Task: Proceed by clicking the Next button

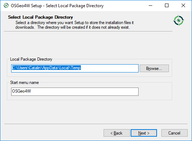Action: pos(144,133)
